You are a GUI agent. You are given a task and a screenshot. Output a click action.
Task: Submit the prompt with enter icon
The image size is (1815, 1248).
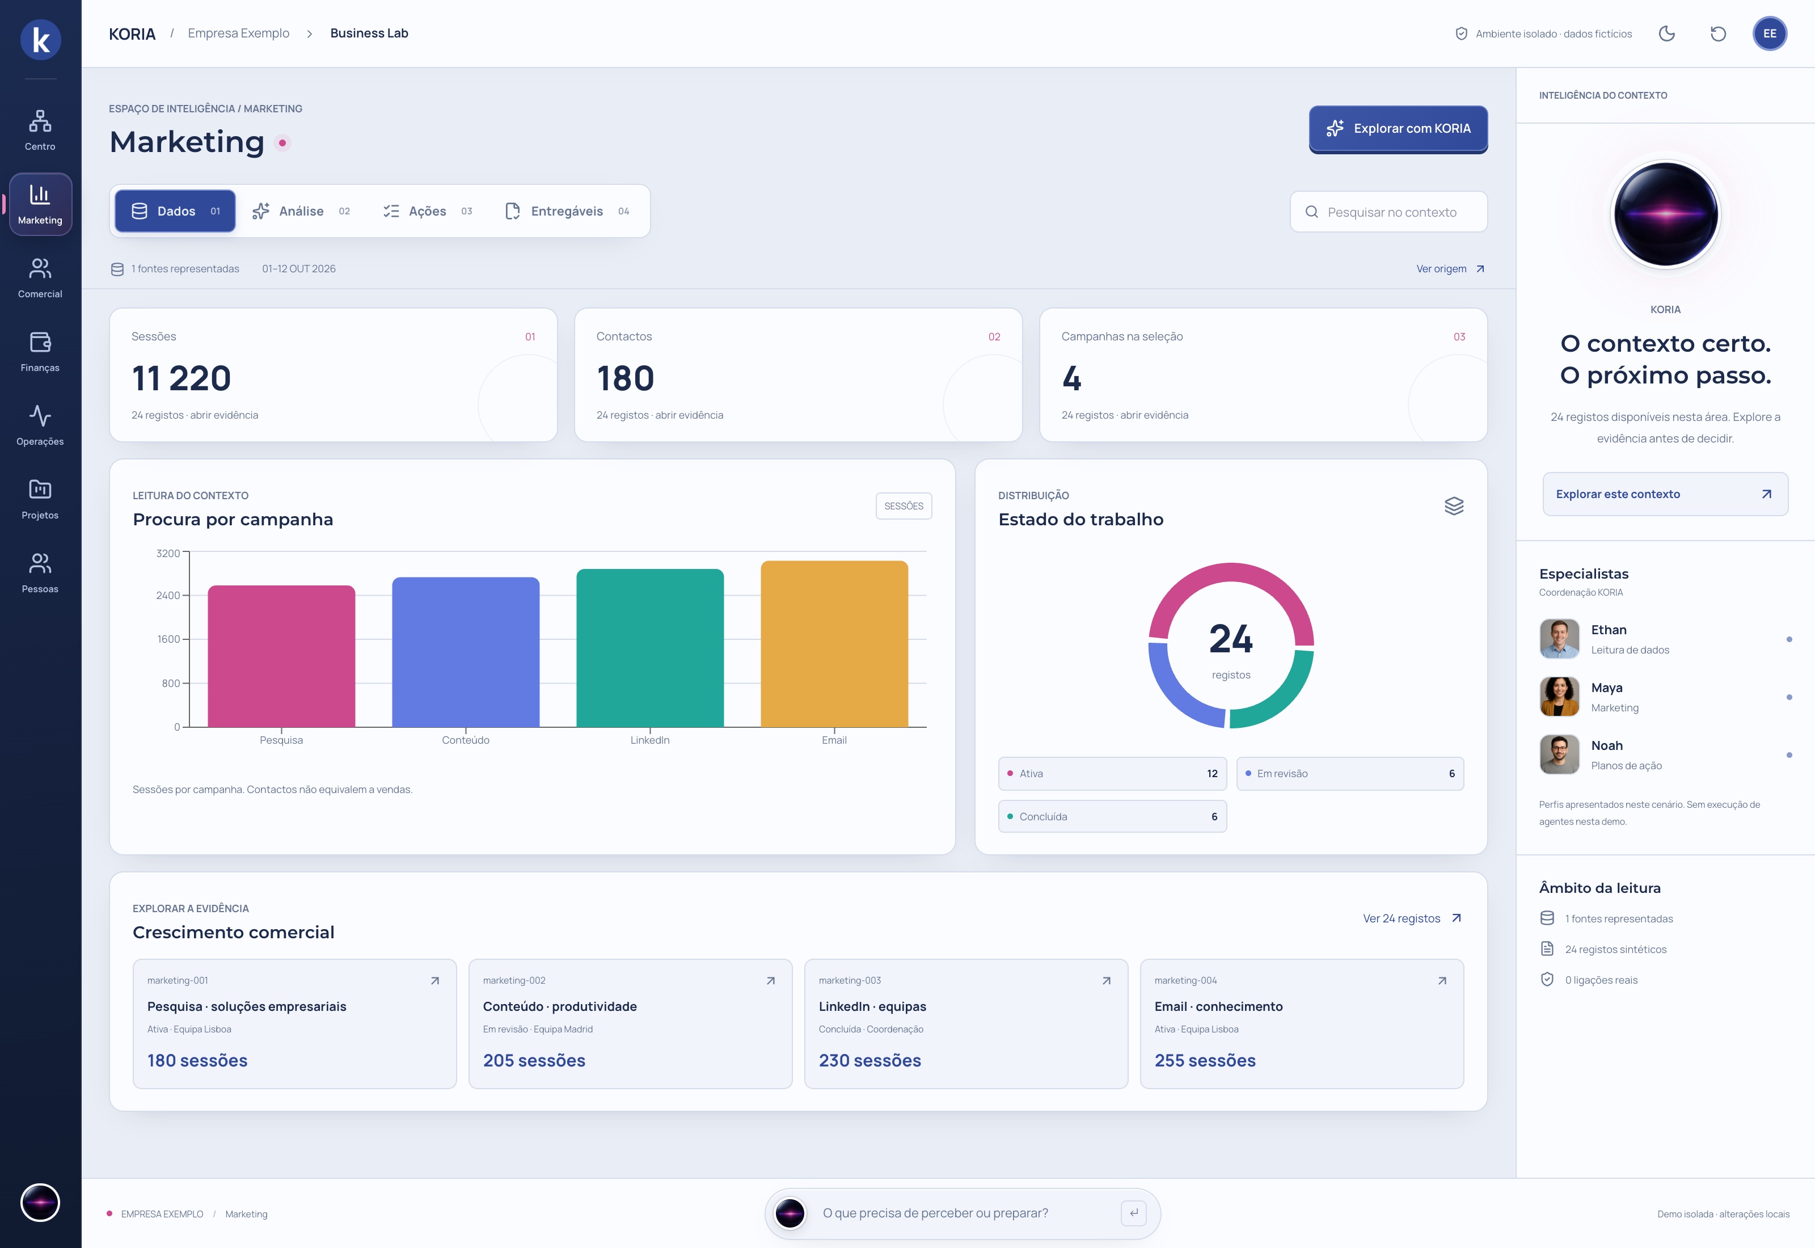coord(1133,1213)
